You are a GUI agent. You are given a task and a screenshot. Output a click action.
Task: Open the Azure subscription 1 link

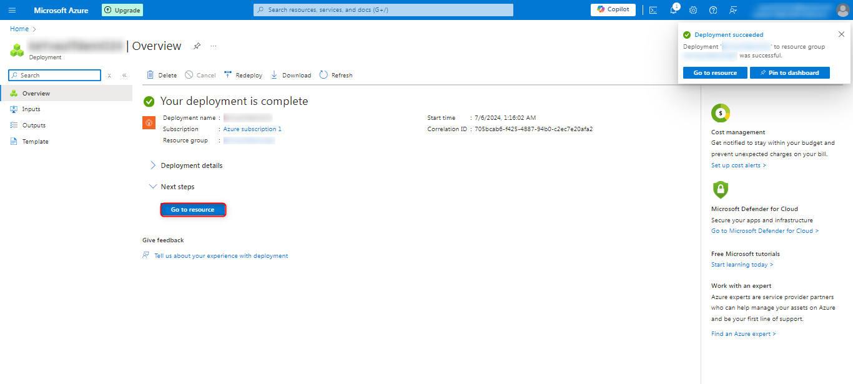[252, 129]
